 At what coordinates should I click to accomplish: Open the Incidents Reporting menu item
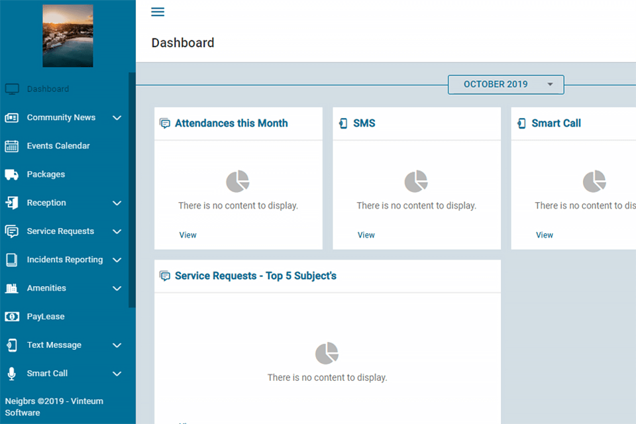tap(64, 260)
